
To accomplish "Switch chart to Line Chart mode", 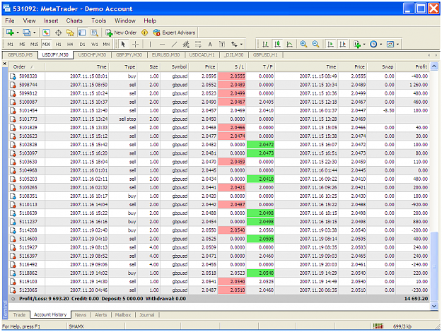I will [289, 45].
